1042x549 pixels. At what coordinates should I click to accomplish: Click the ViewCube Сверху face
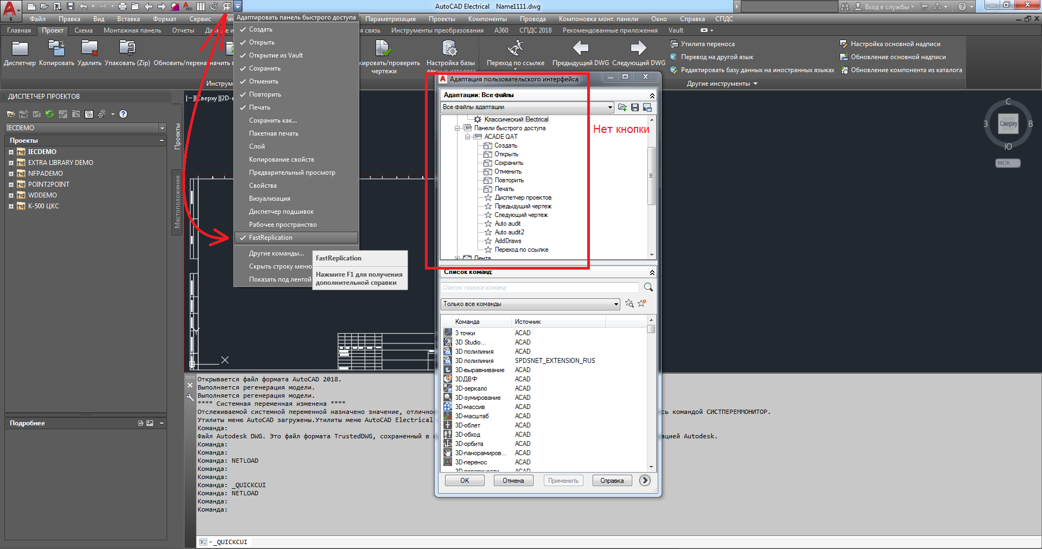(x=1008, y=124)
